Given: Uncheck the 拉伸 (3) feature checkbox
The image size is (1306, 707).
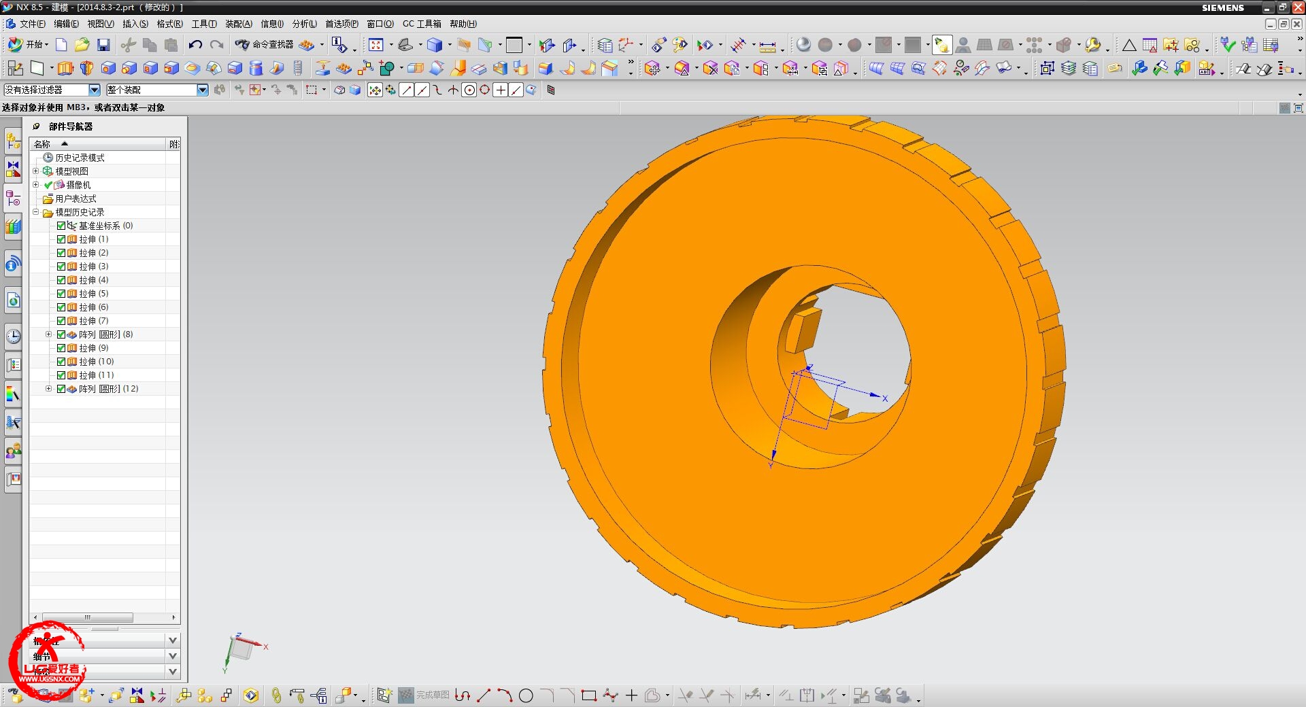Looking at the screenshot, I should click(61, 266).
